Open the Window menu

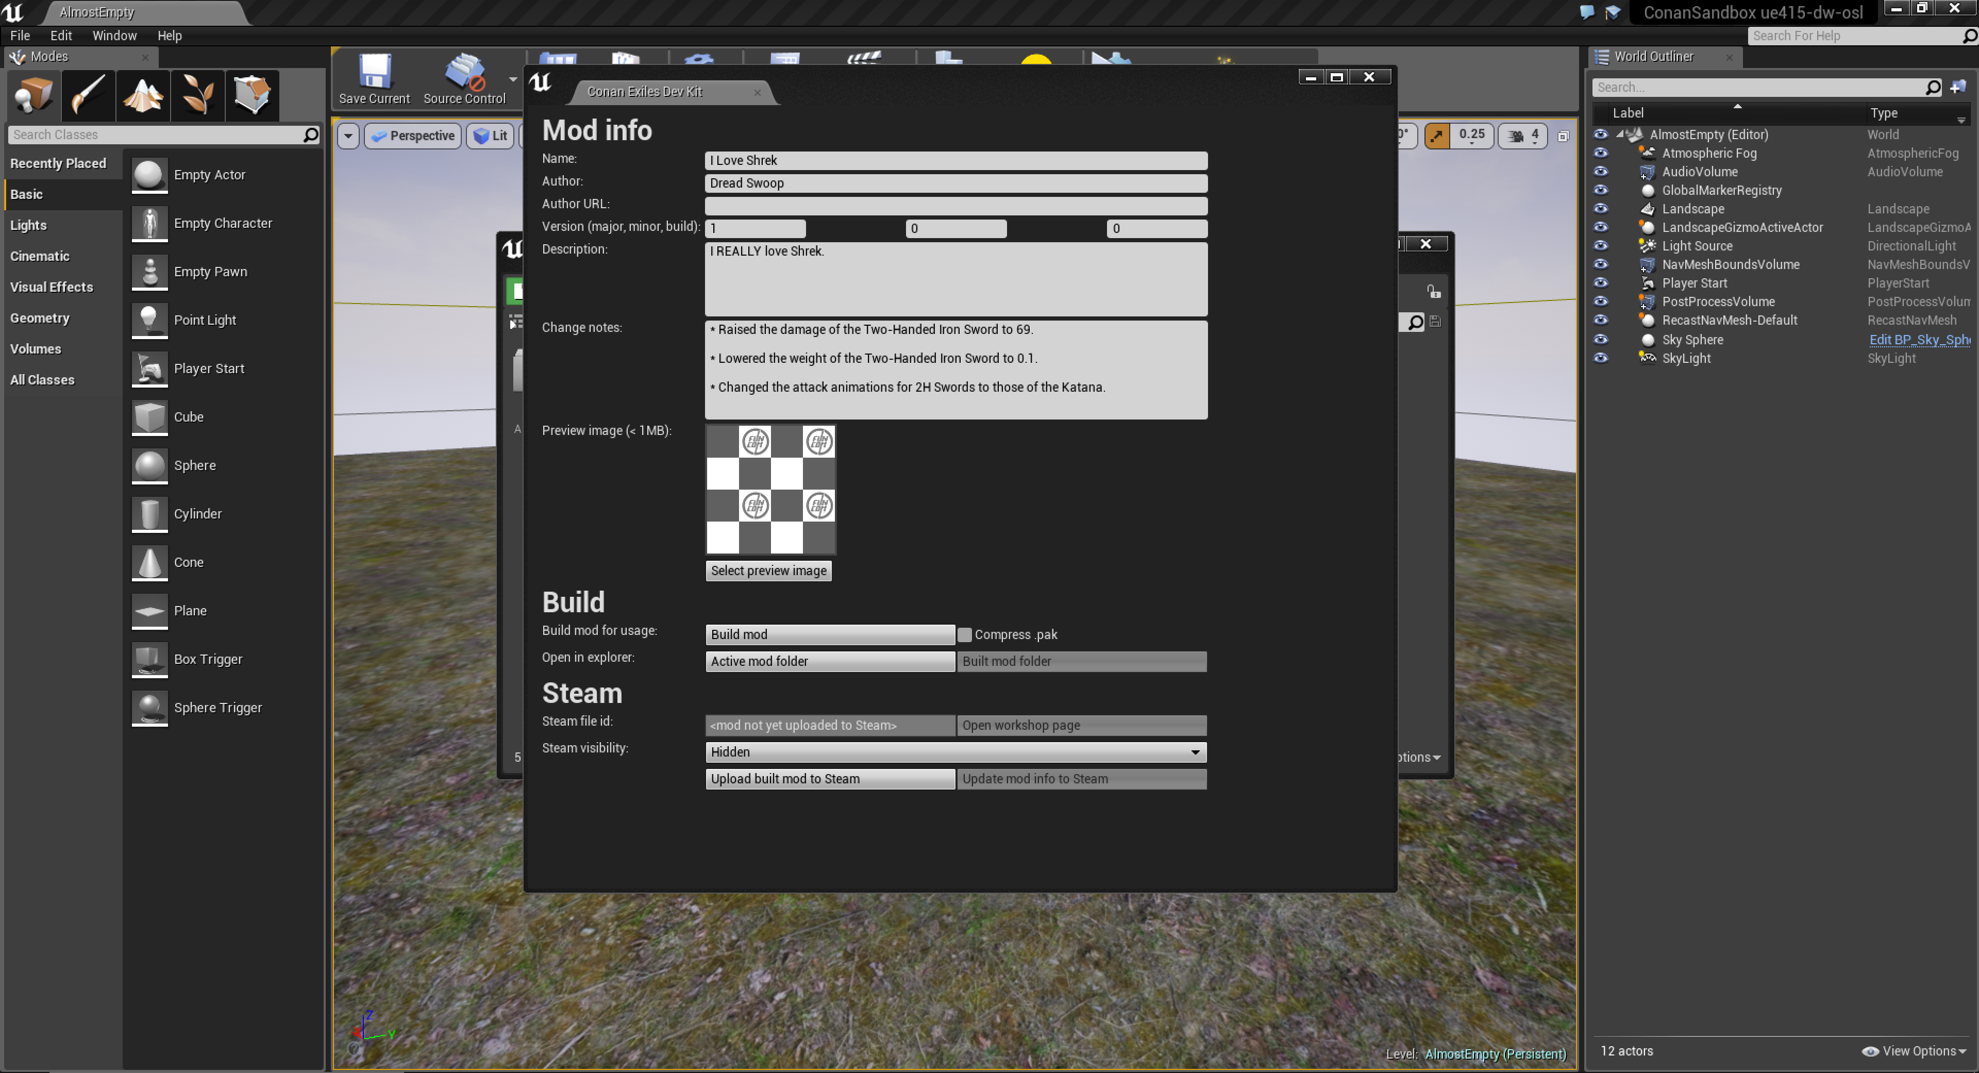[114, 36]
